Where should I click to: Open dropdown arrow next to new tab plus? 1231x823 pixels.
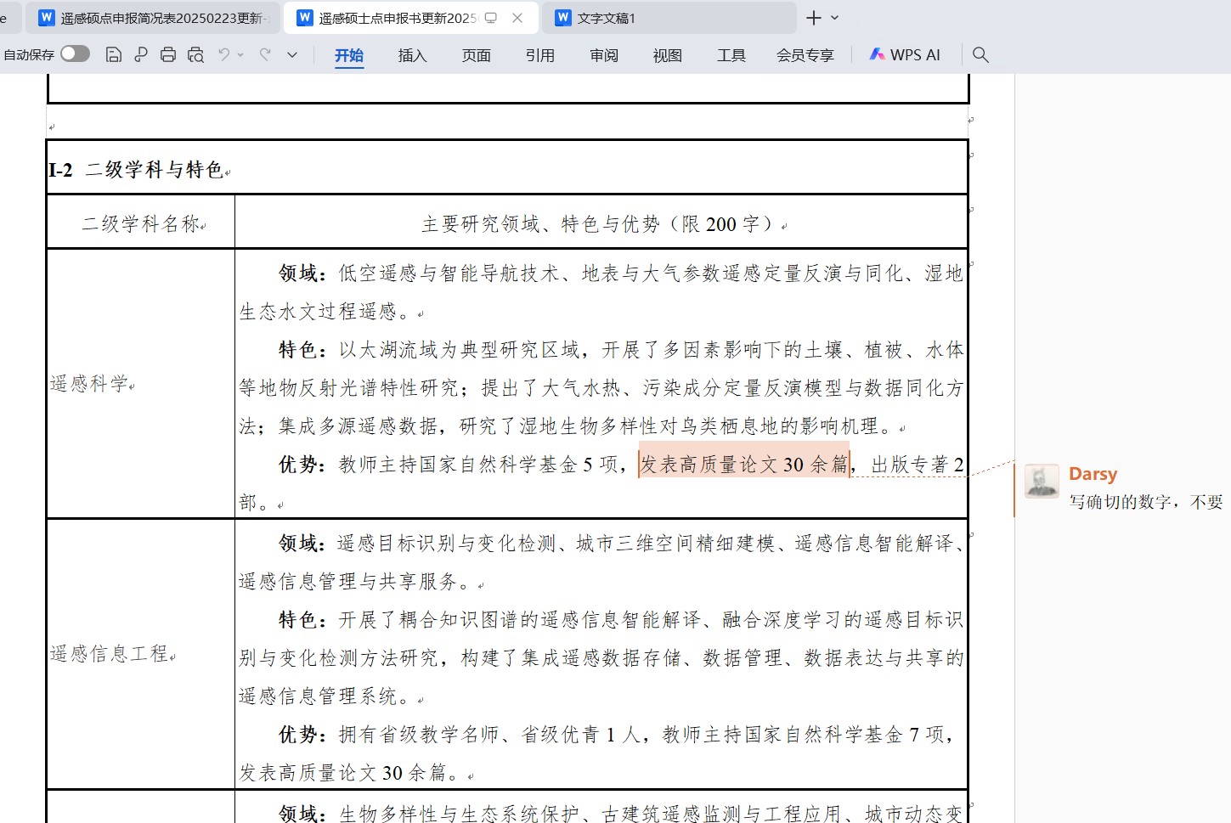[x=834, y=18]
